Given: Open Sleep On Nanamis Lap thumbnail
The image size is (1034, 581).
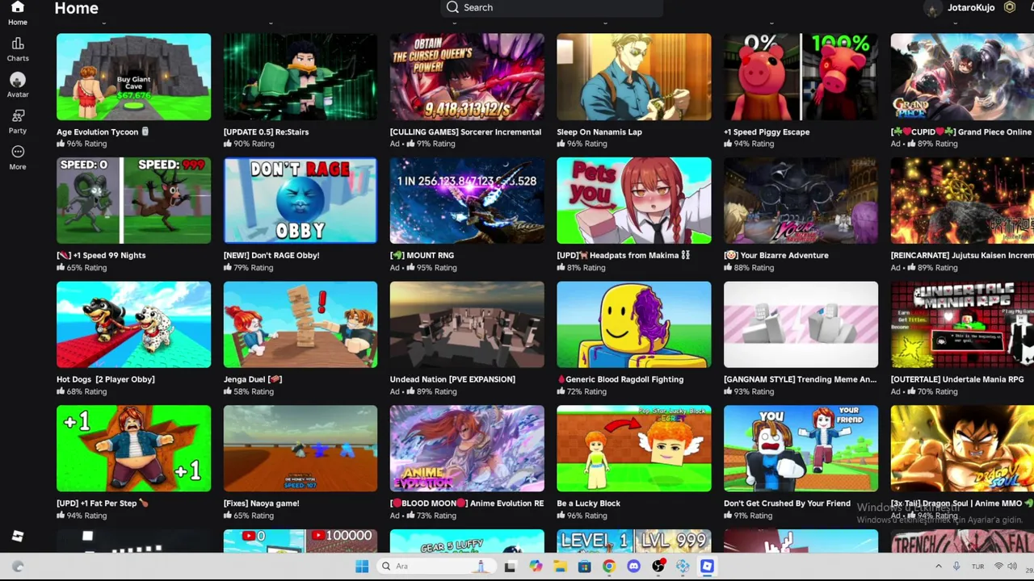Looking at the screenshot, I should click(634, 77).
